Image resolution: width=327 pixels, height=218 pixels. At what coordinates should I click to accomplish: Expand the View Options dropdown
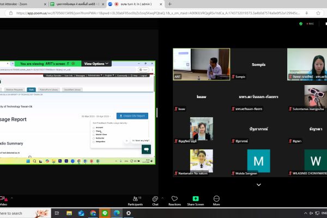[x=96, y=64]
